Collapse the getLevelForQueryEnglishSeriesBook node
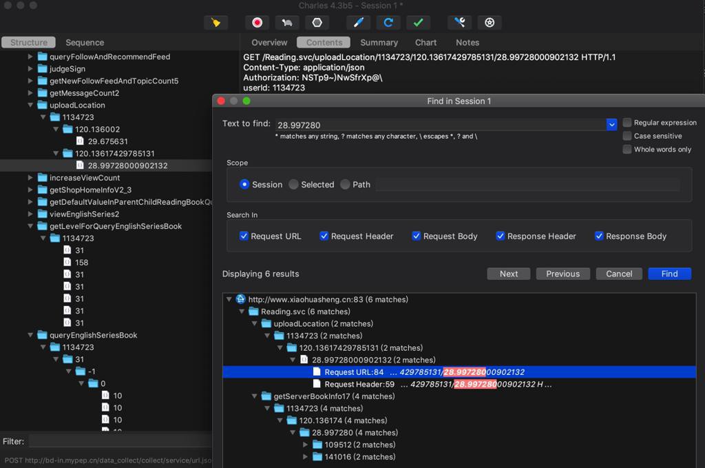Viewport: 705px width, 468px height. coord(30,226)
